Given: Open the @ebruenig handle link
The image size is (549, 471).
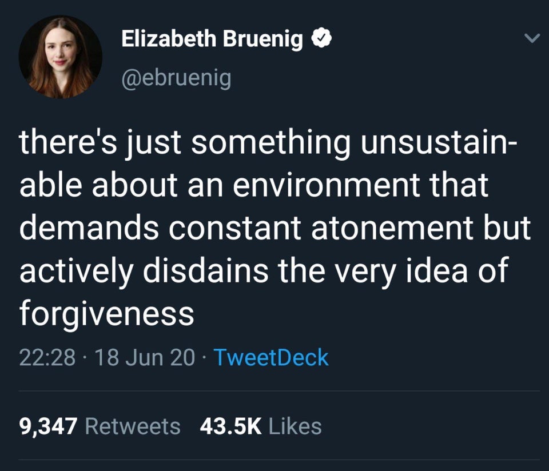Looking at the screenshot, I should [176, 77].
